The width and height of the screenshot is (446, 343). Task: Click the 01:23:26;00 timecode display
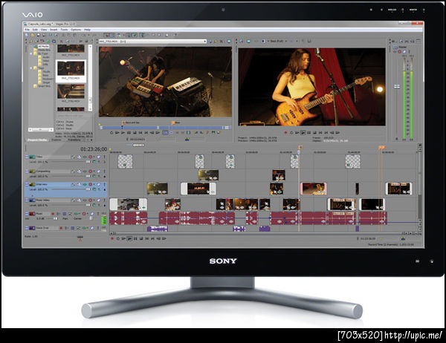click(94, 149)
